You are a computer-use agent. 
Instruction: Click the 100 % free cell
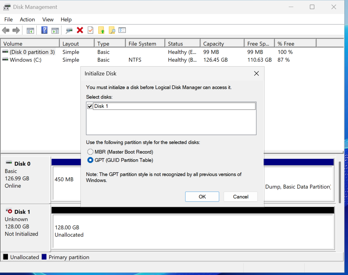click(x=285, y=52)
